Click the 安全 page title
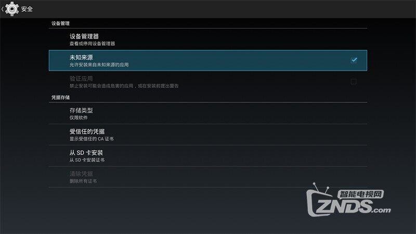Viewport: 416px width, 234px height. click(x=27, y=9)
